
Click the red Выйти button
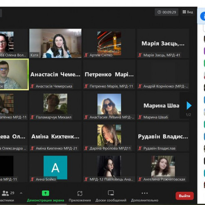(184, 196)
